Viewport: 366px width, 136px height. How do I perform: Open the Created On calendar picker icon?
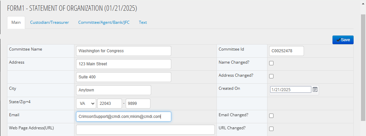pos(315,89)
